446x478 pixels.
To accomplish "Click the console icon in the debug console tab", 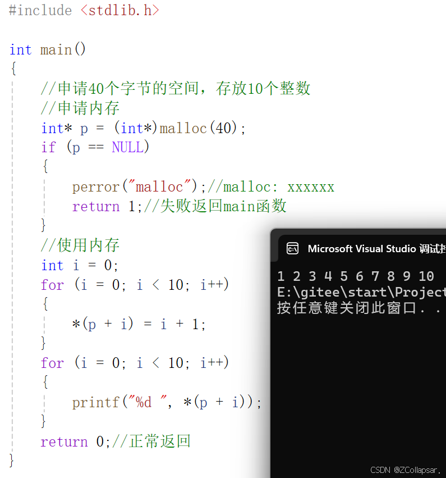I will point(292,248).
